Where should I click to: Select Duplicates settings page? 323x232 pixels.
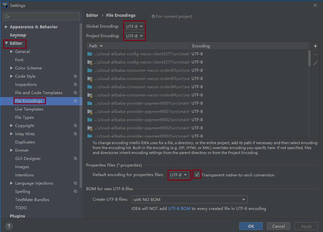point(25,142)
